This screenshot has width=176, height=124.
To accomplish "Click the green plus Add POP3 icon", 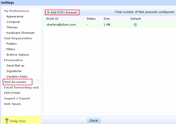I will tap(48, 12).
